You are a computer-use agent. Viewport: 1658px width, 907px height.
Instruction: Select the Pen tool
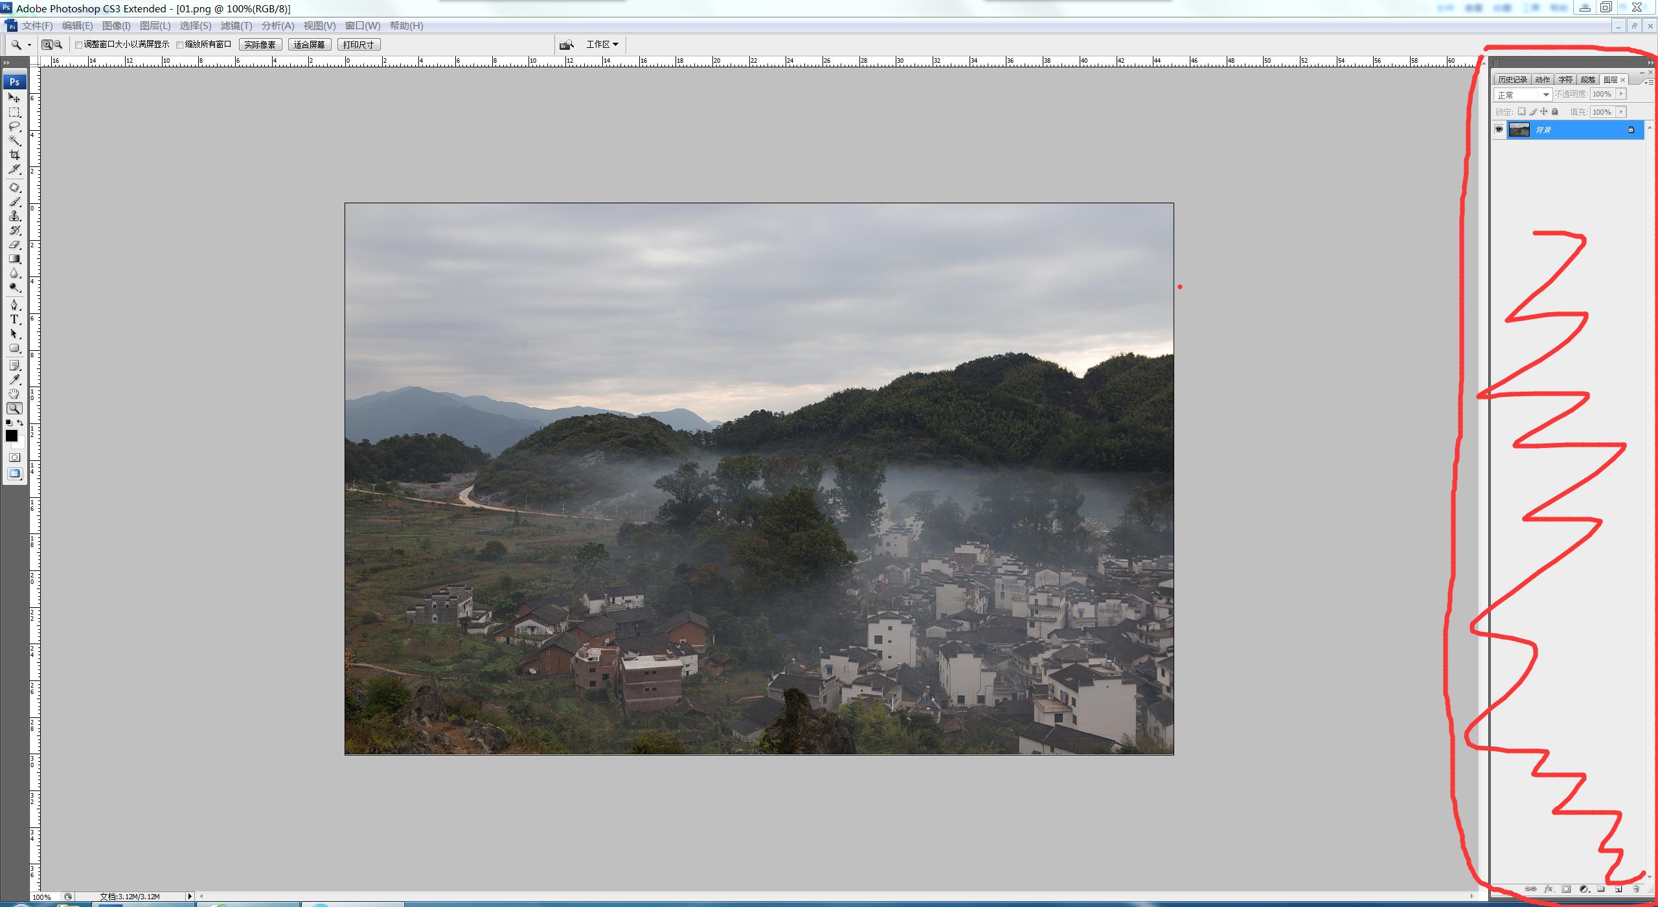[14, 304]
